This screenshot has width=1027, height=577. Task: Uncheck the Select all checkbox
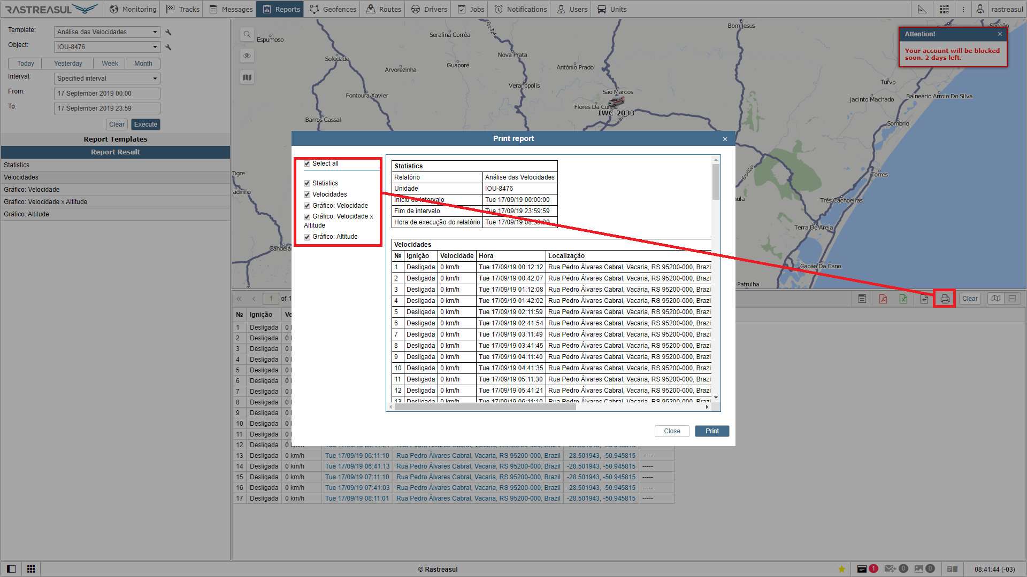point(307,164)
